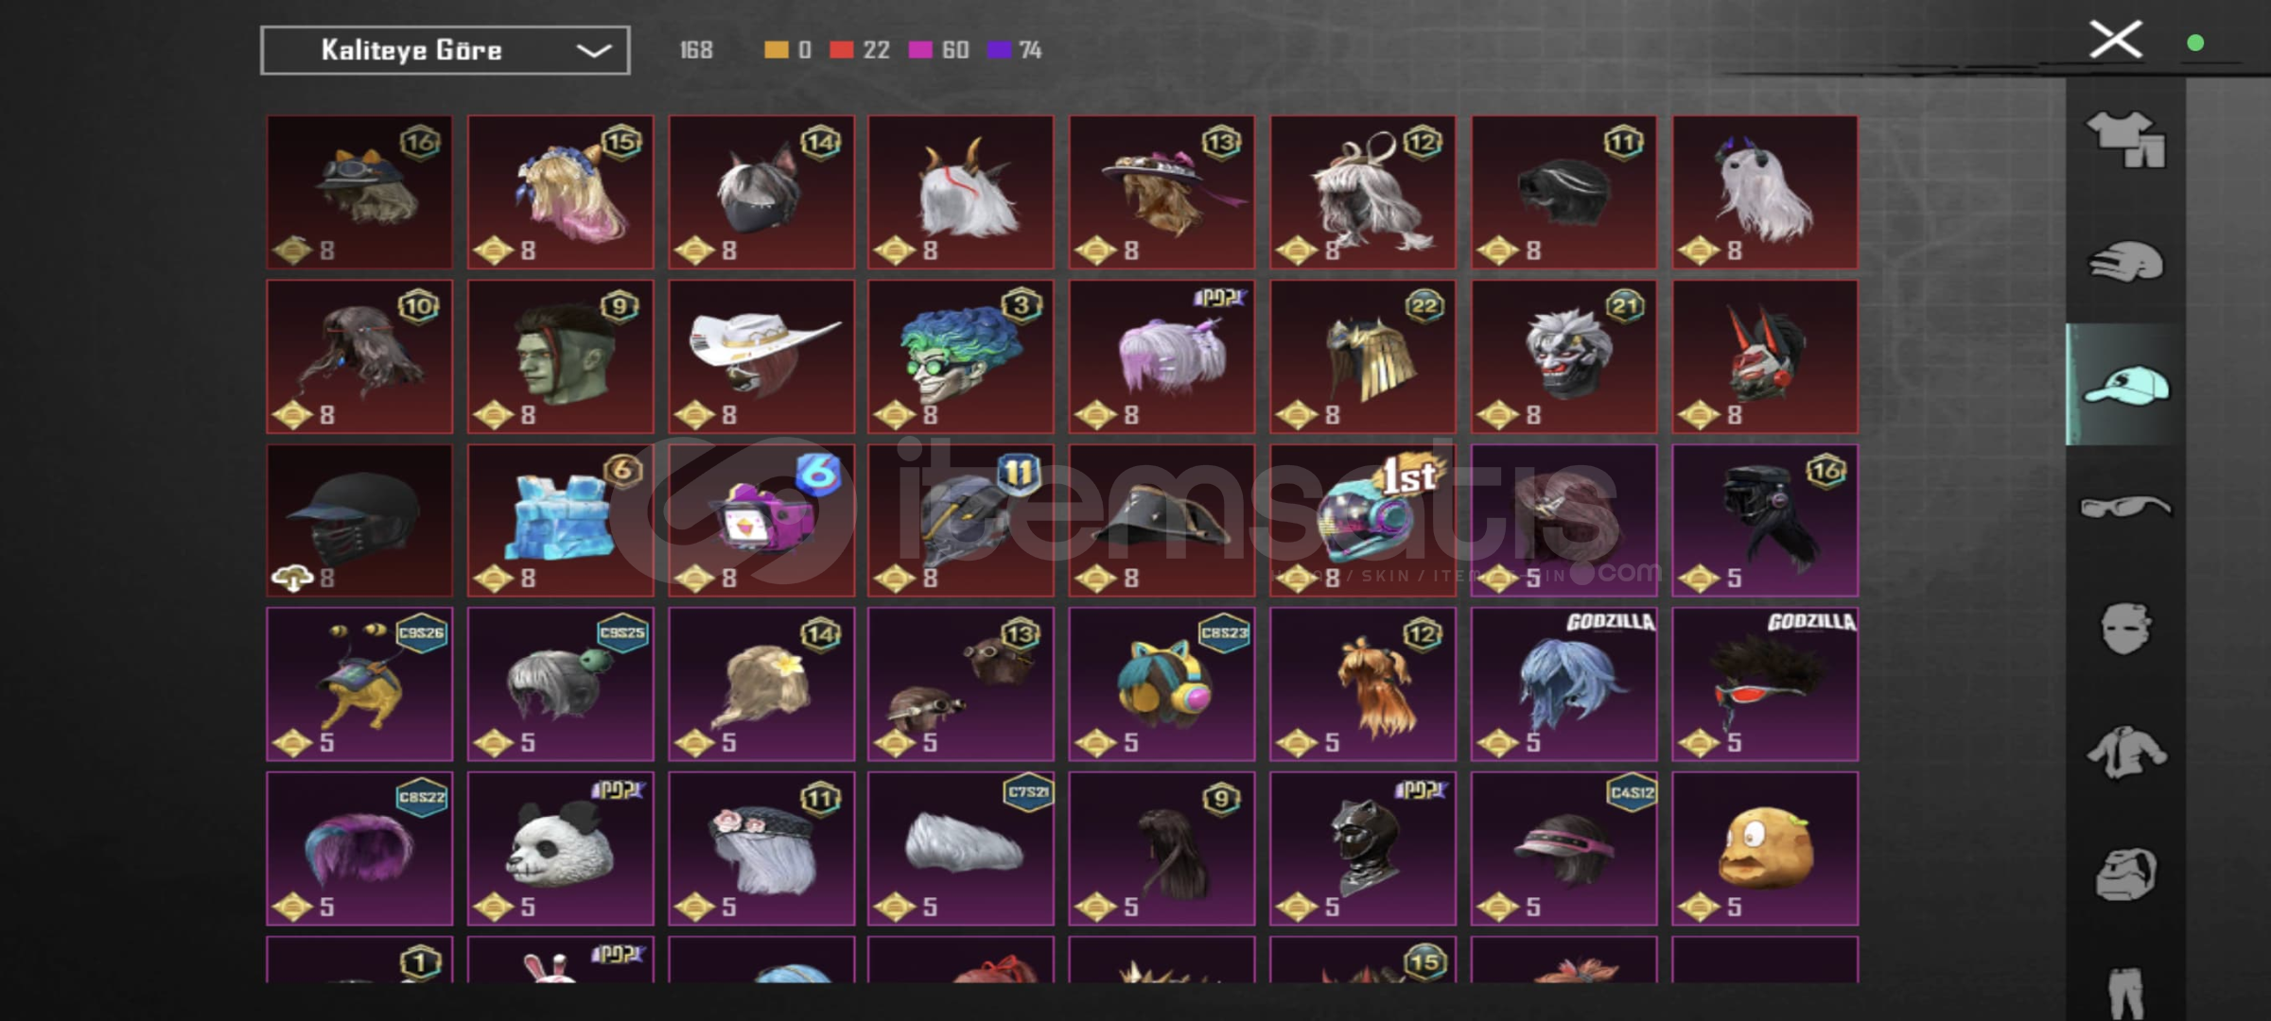Select the cap headwear category tab

(x=2125, y=385)
